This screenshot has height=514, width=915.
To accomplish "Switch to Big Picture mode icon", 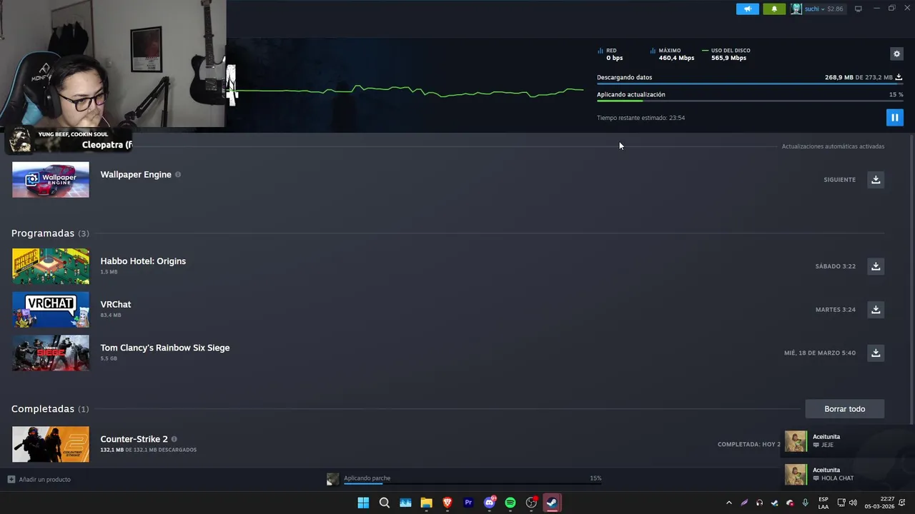I will (x=859, y=9).
